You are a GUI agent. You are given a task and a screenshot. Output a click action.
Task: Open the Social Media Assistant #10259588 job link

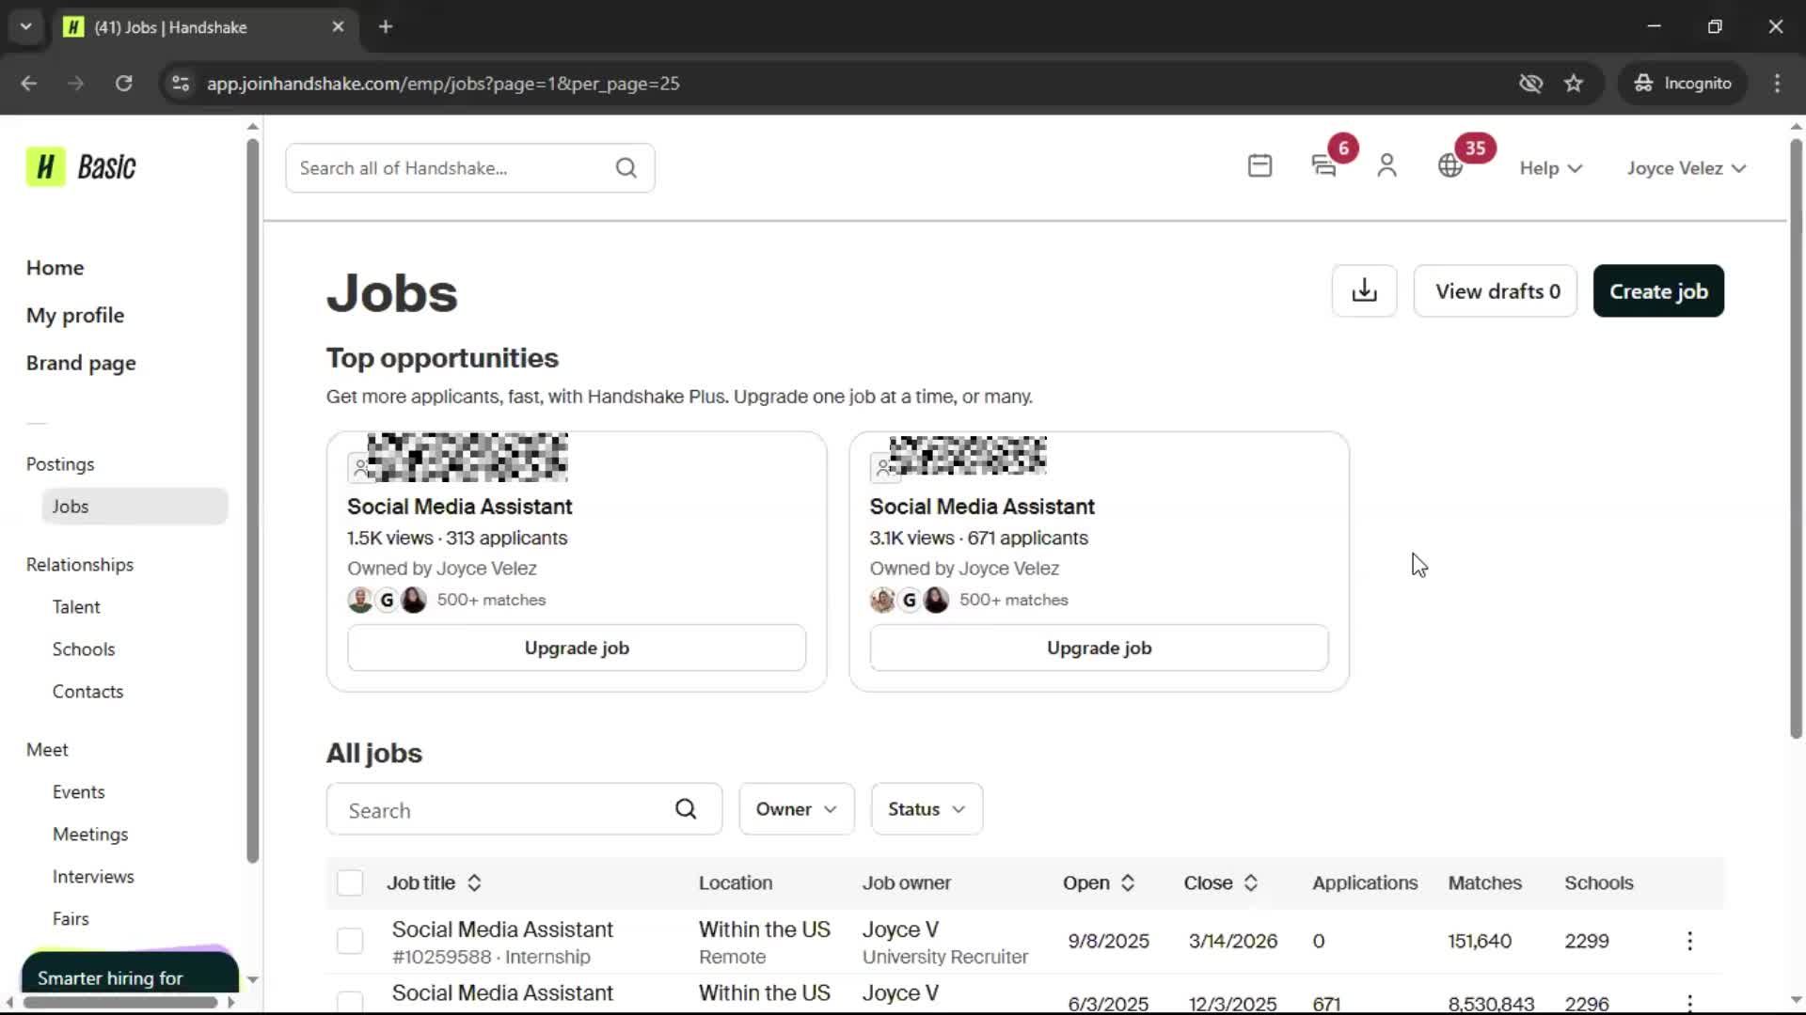pyautogui.click(x=502, y=929)
